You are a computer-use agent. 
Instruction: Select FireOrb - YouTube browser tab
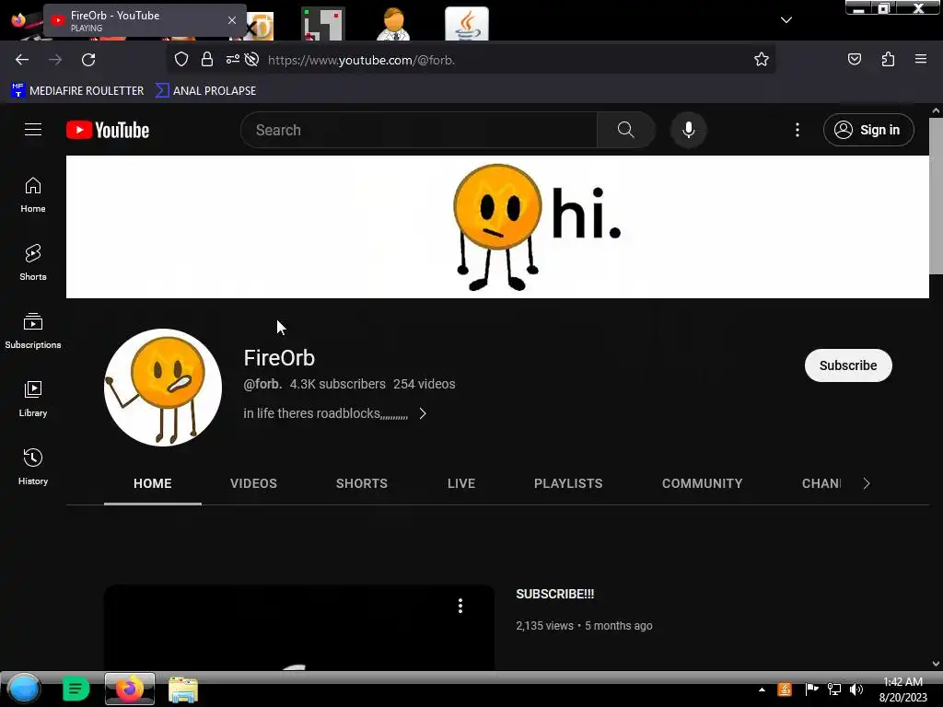pos(145,20)
